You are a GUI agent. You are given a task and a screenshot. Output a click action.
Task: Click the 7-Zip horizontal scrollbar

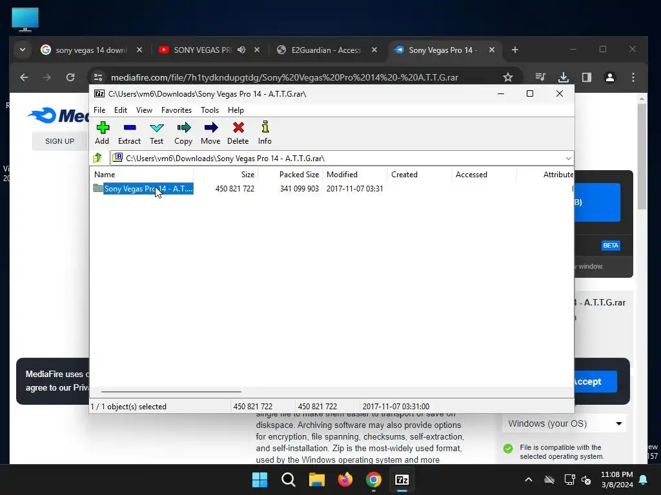click(x=171, y=391)
